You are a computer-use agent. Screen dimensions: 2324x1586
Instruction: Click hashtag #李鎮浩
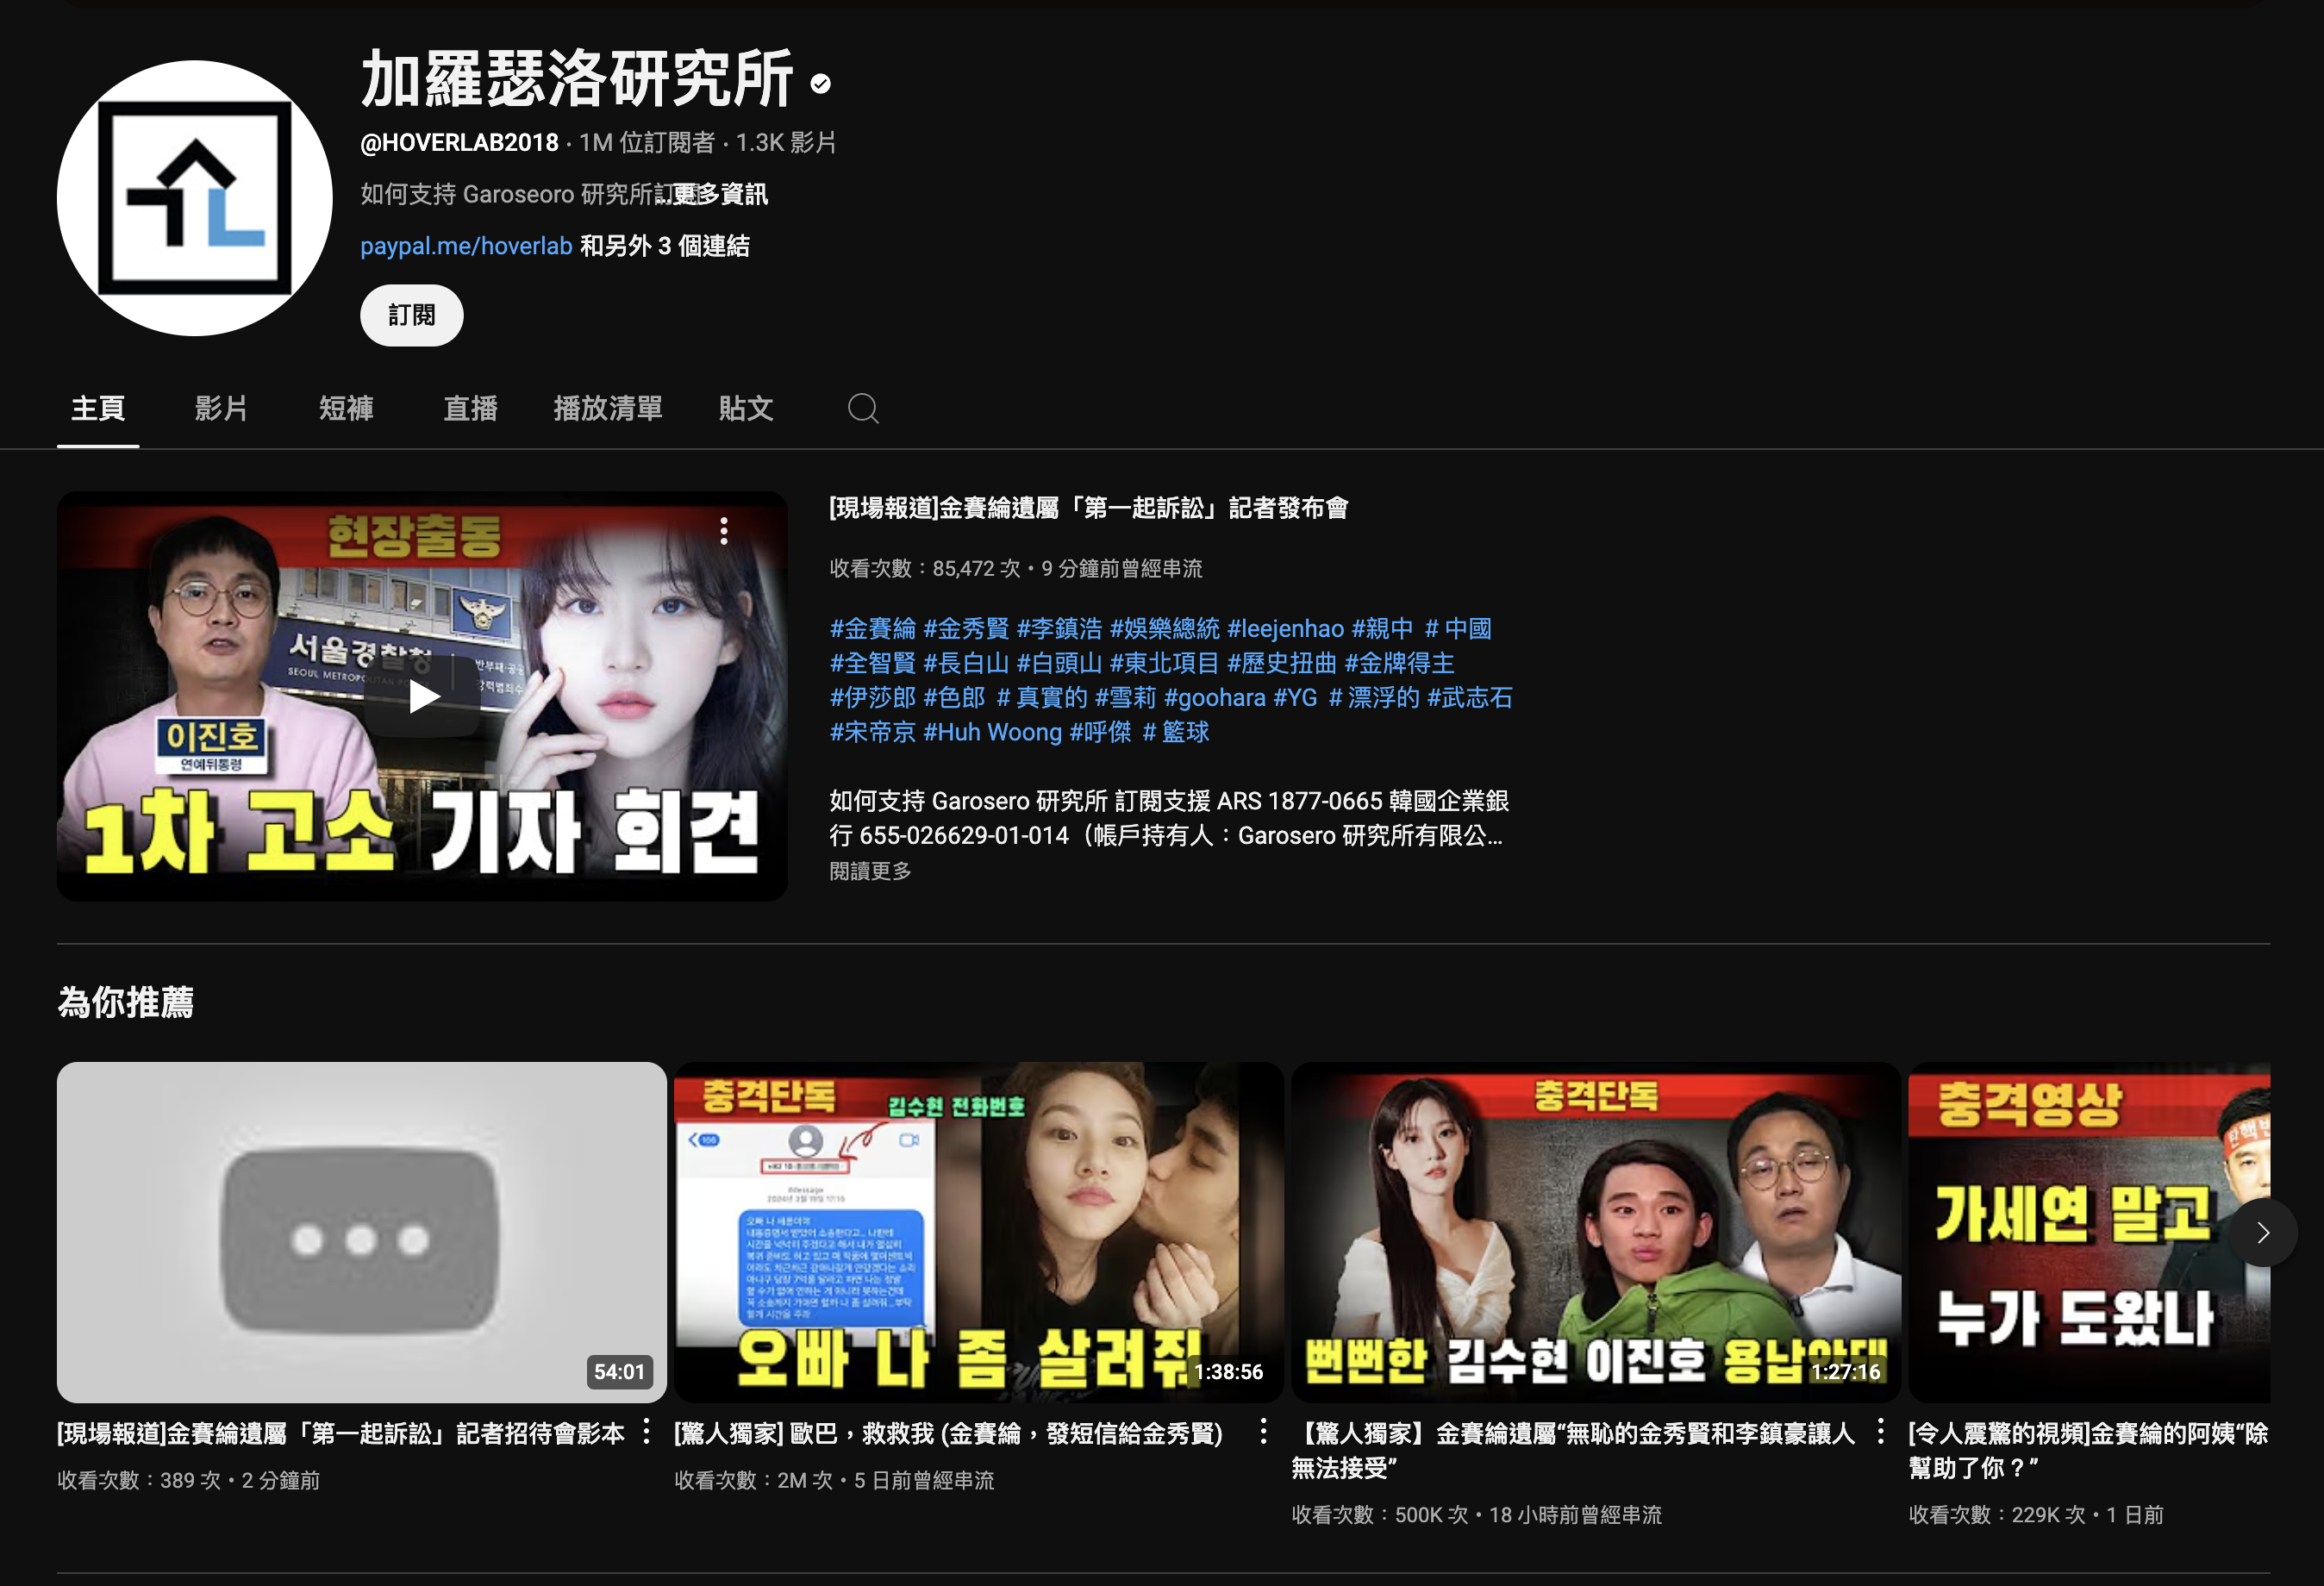point(1059,629)
